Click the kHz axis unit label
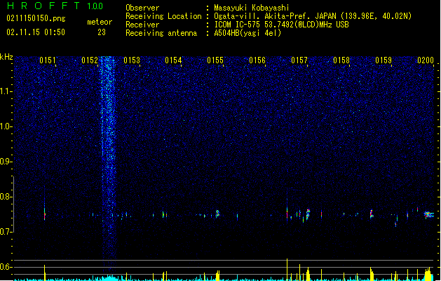The height and width of the screenshot is (281, 441). click(6, 57)
